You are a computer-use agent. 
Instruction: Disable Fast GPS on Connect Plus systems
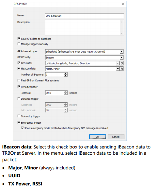pos(19,80)
